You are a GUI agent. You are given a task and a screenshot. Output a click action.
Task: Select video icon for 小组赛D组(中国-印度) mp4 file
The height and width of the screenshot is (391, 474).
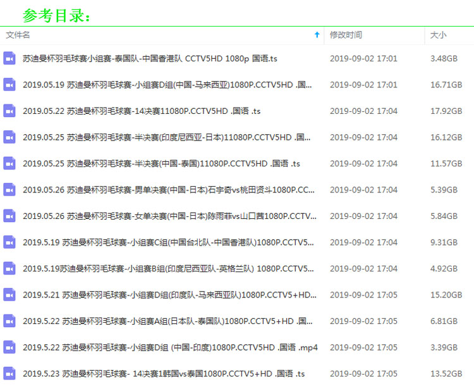tap(9, 347)
